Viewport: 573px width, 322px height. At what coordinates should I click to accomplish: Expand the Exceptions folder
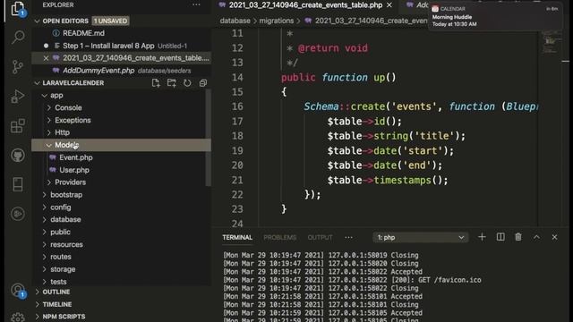49,121
